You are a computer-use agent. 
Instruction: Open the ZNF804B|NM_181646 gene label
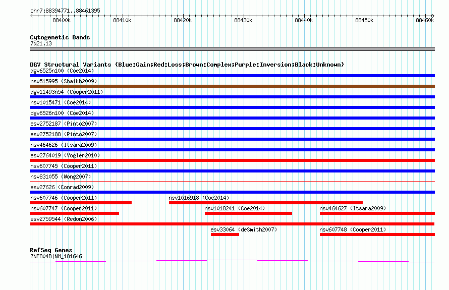[x=56, y=257]
